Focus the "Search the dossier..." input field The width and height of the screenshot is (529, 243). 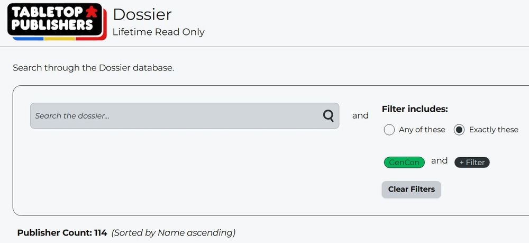185,116
